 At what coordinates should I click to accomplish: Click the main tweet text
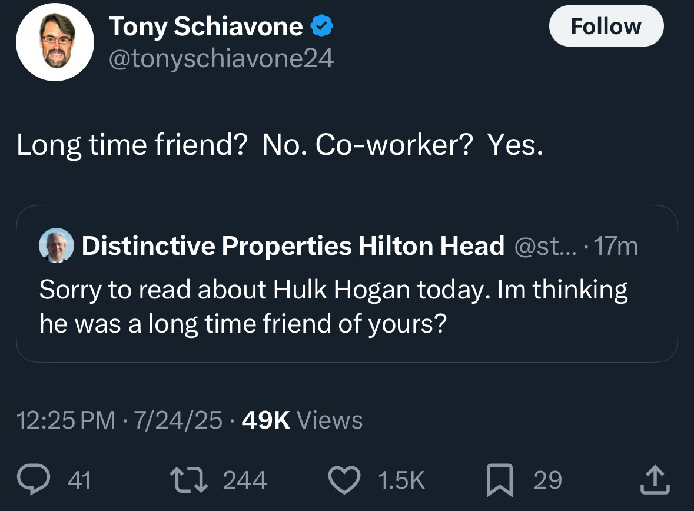tap(280, 146)
